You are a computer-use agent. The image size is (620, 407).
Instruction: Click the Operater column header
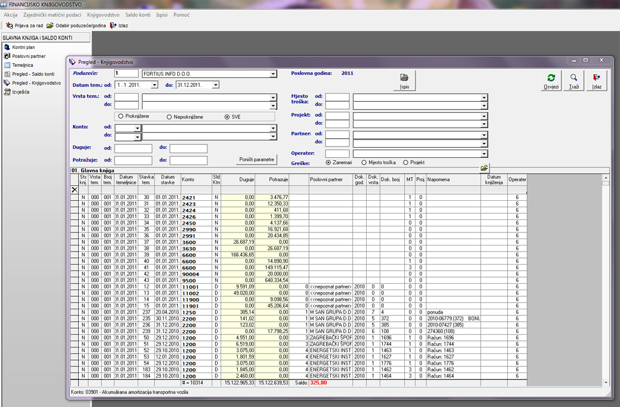[517, 179]
